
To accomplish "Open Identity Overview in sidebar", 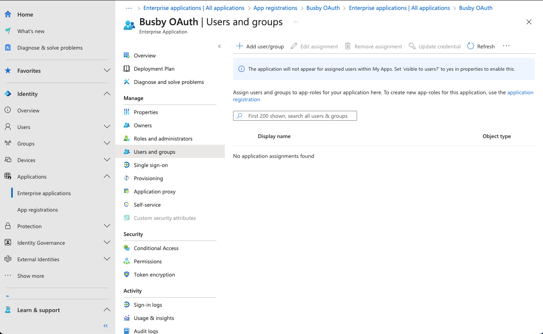I will point(29,110).
